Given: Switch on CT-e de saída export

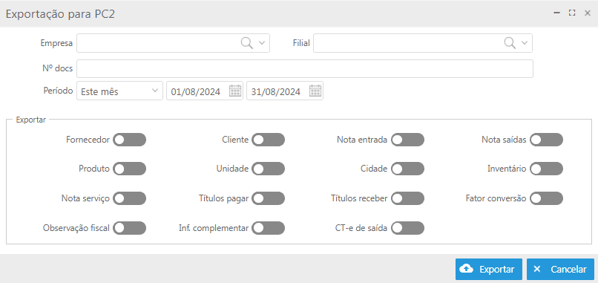Looking at the screenshot, I should (x=407, y=228).
